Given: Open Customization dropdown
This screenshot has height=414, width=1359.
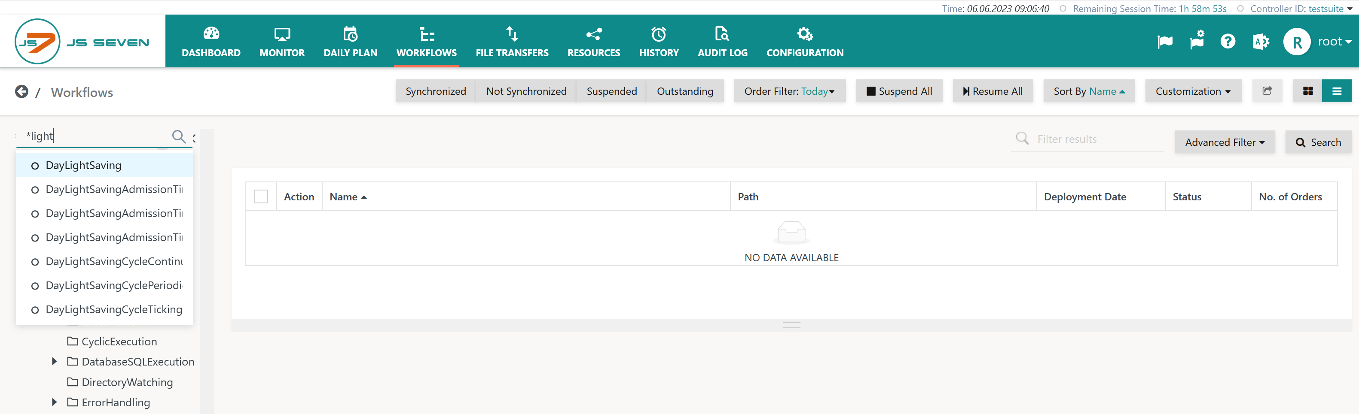Looking at the screenshot, I should coord(1193,91).
